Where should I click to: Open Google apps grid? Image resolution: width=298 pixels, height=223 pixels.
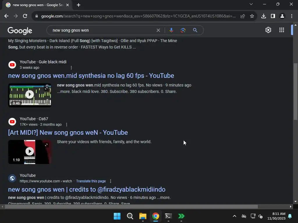282,30
